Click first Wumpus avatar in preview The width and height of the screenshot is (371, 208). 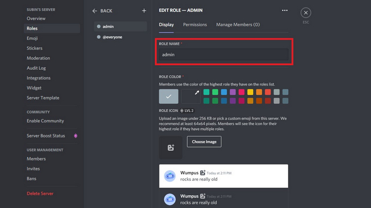[170, 176]
